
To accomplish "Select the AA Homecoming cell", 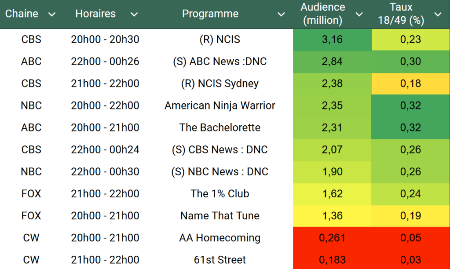I will point(220,238).
